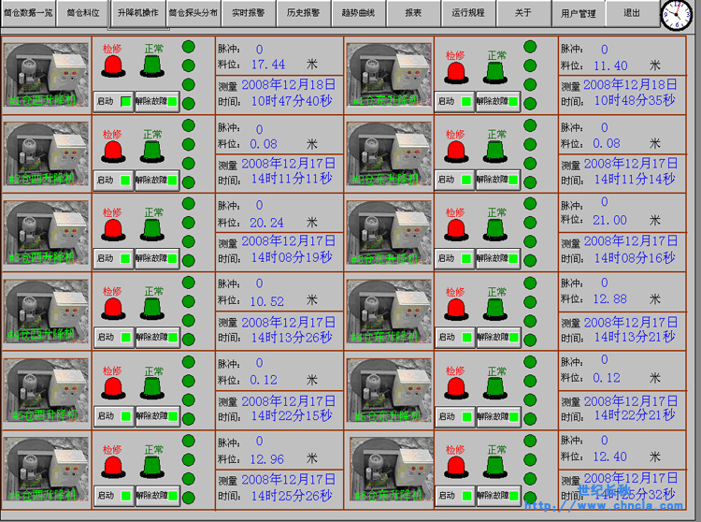Click 解除故障 for #5仓东升降机

pyautogui.click(x=498, y=417)
